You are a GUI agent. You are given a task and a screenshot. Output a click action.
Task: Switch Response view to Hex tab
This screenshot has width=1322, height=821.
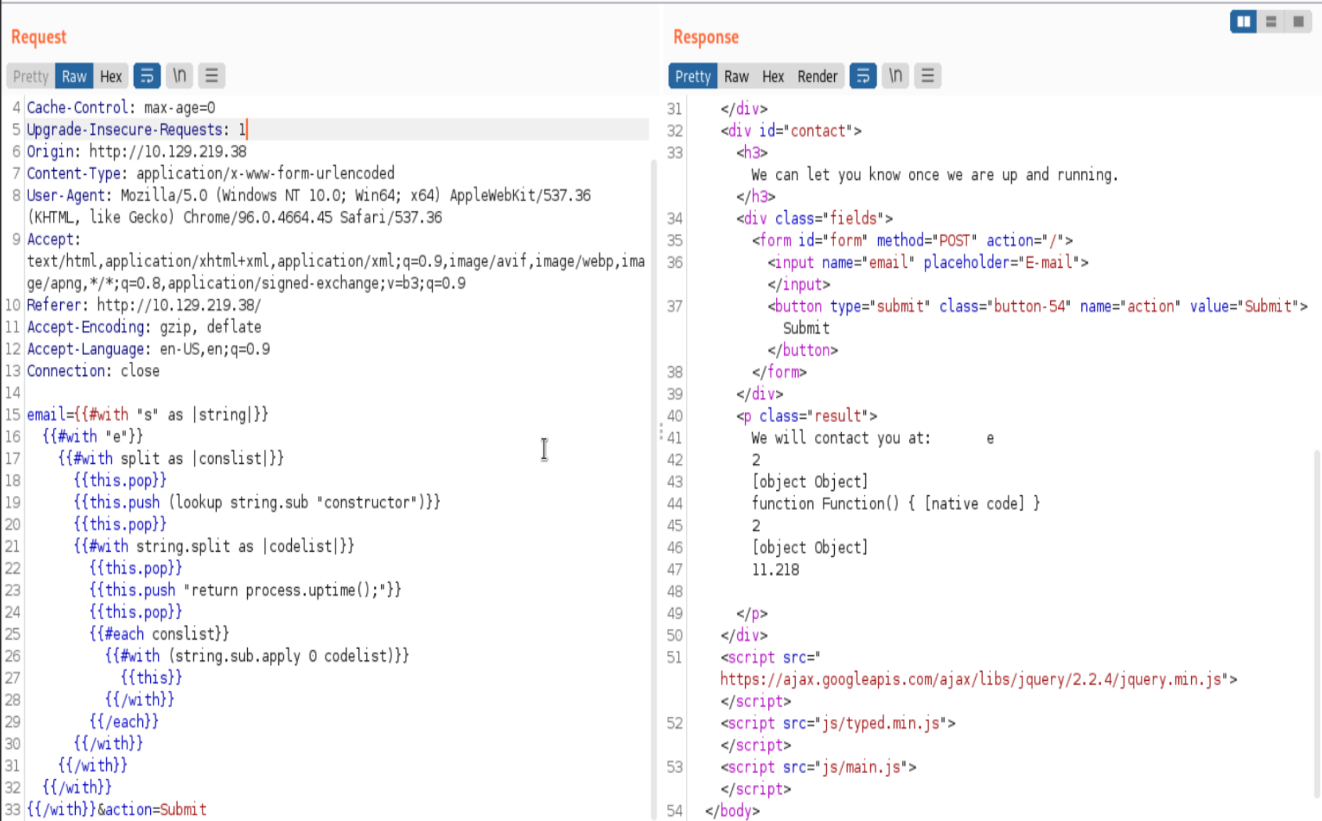coord(773,77)
